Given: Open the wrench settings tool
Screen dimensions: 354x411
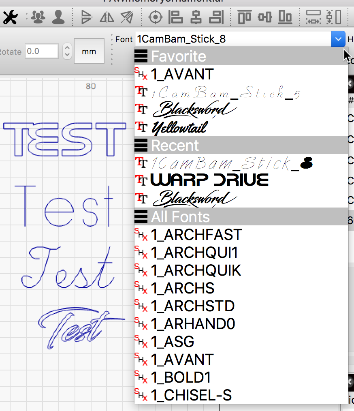Looking at the screenshot, I should click(x=9, y=17).
